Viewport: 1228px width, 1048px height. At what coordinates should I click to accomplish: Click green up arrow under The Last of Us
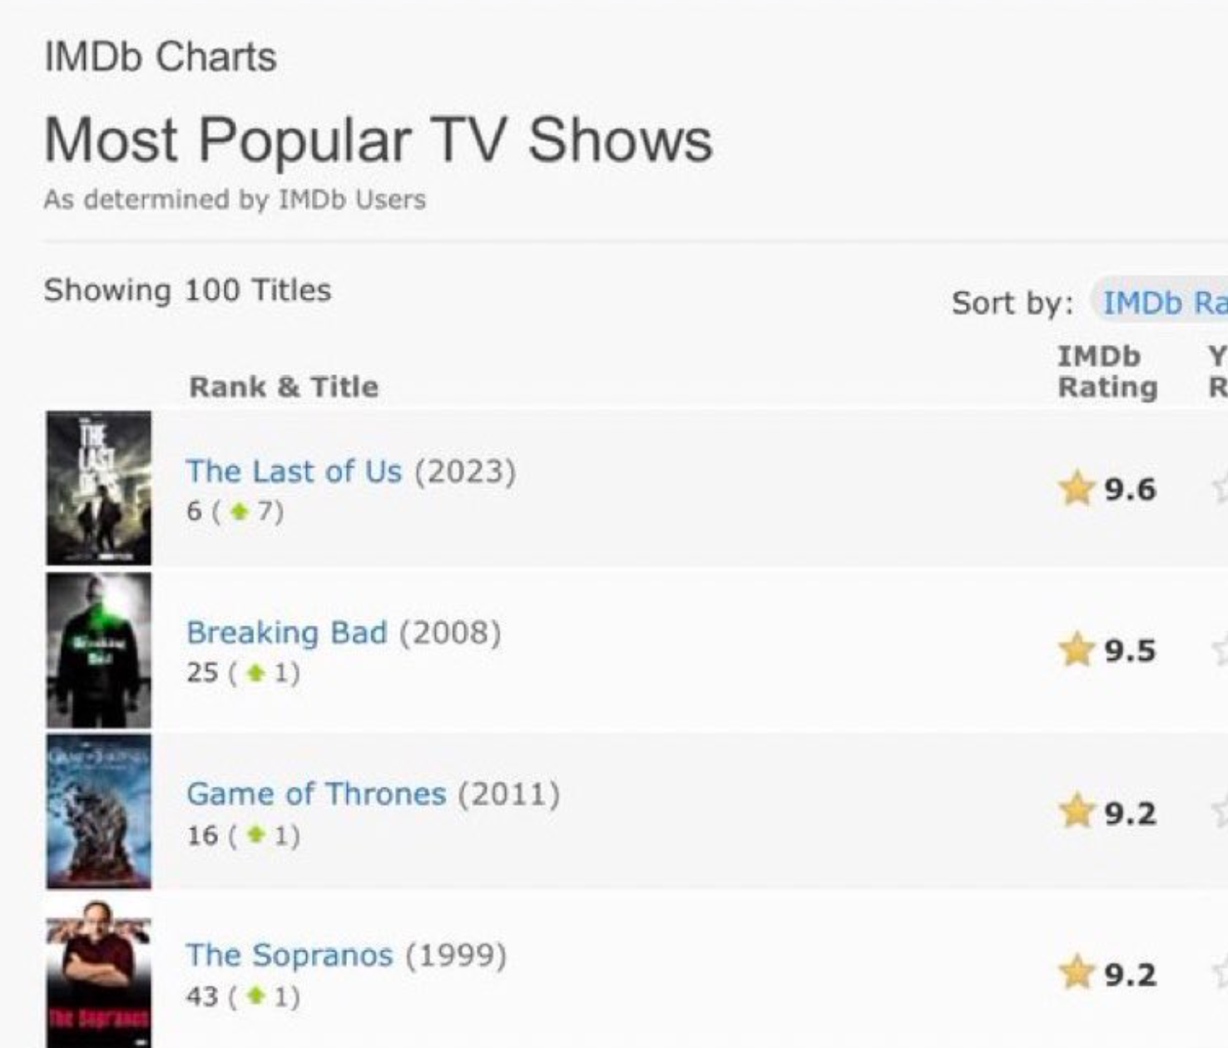pyautogui.click(x=240, y=512)
